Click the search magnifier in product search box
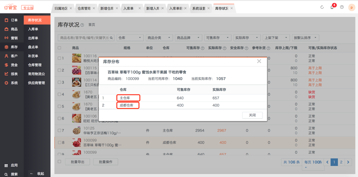Viewport: 358px width, 177px height. click(x=111, y=38)
